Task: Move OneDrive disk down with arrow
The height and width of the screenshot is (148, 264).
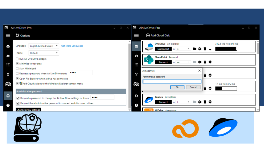Action: pyautogui.click(x=210, y=49)
